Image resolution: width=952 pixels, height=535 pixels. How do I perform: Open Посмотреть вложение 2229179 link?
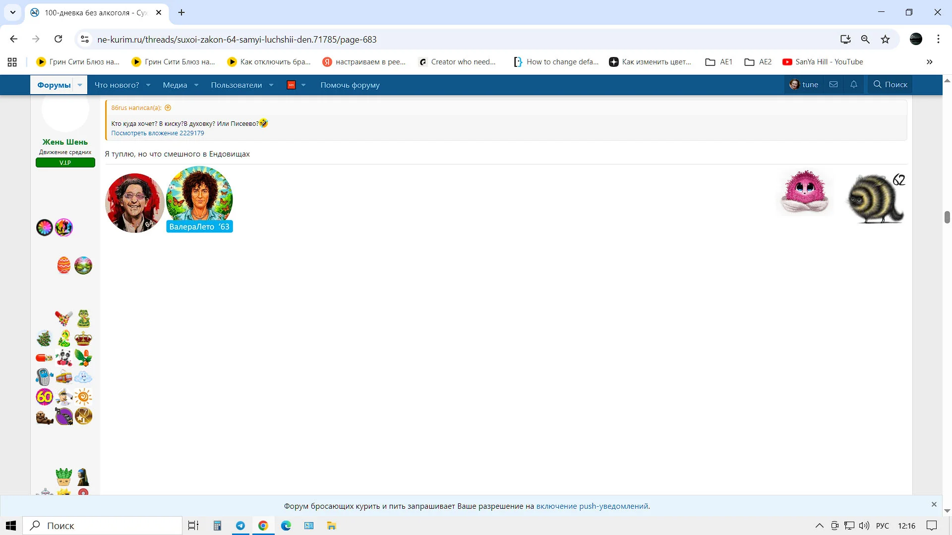[x=157, y=133]
